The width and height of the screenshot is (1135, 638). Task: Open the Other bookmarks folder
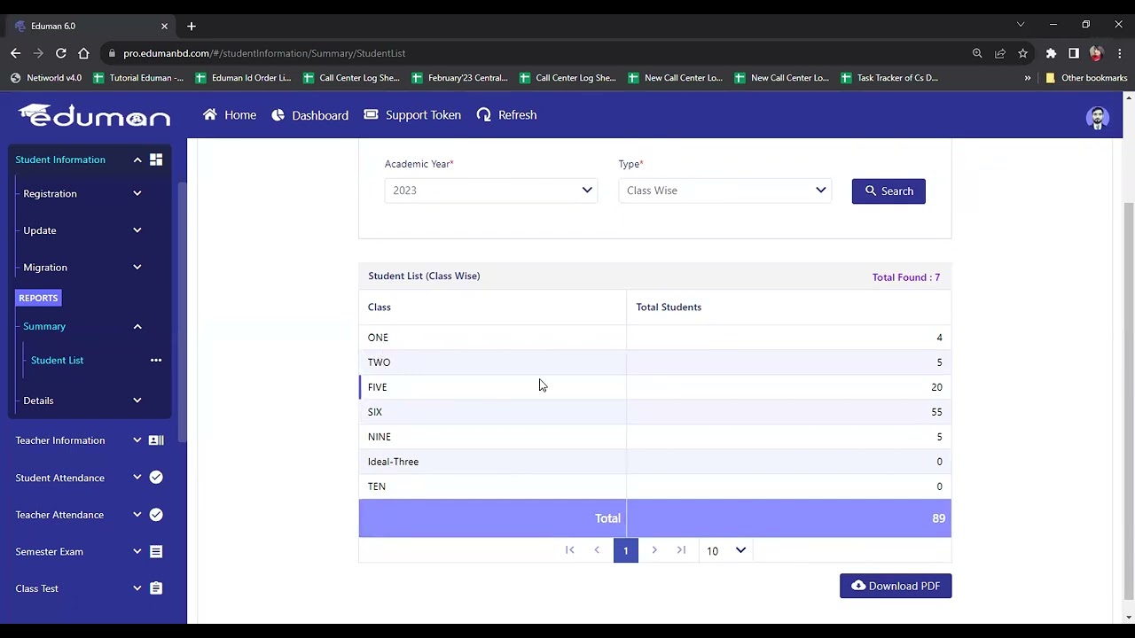(x=1086, y=78)
